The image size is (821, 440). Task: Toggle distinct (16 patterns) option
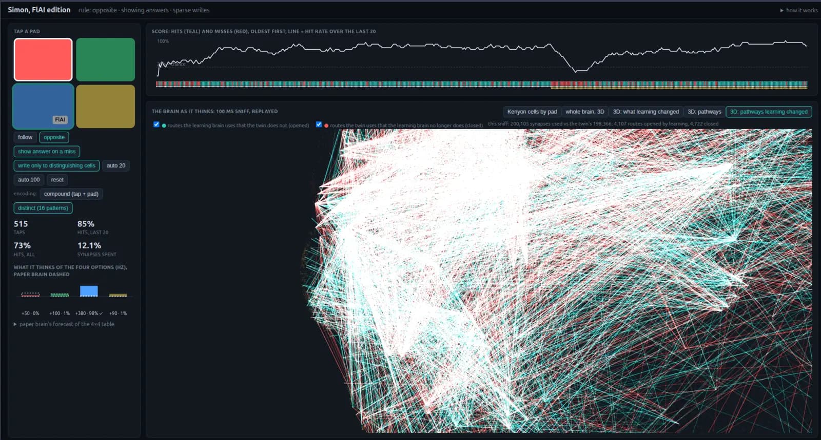point(43,208)
